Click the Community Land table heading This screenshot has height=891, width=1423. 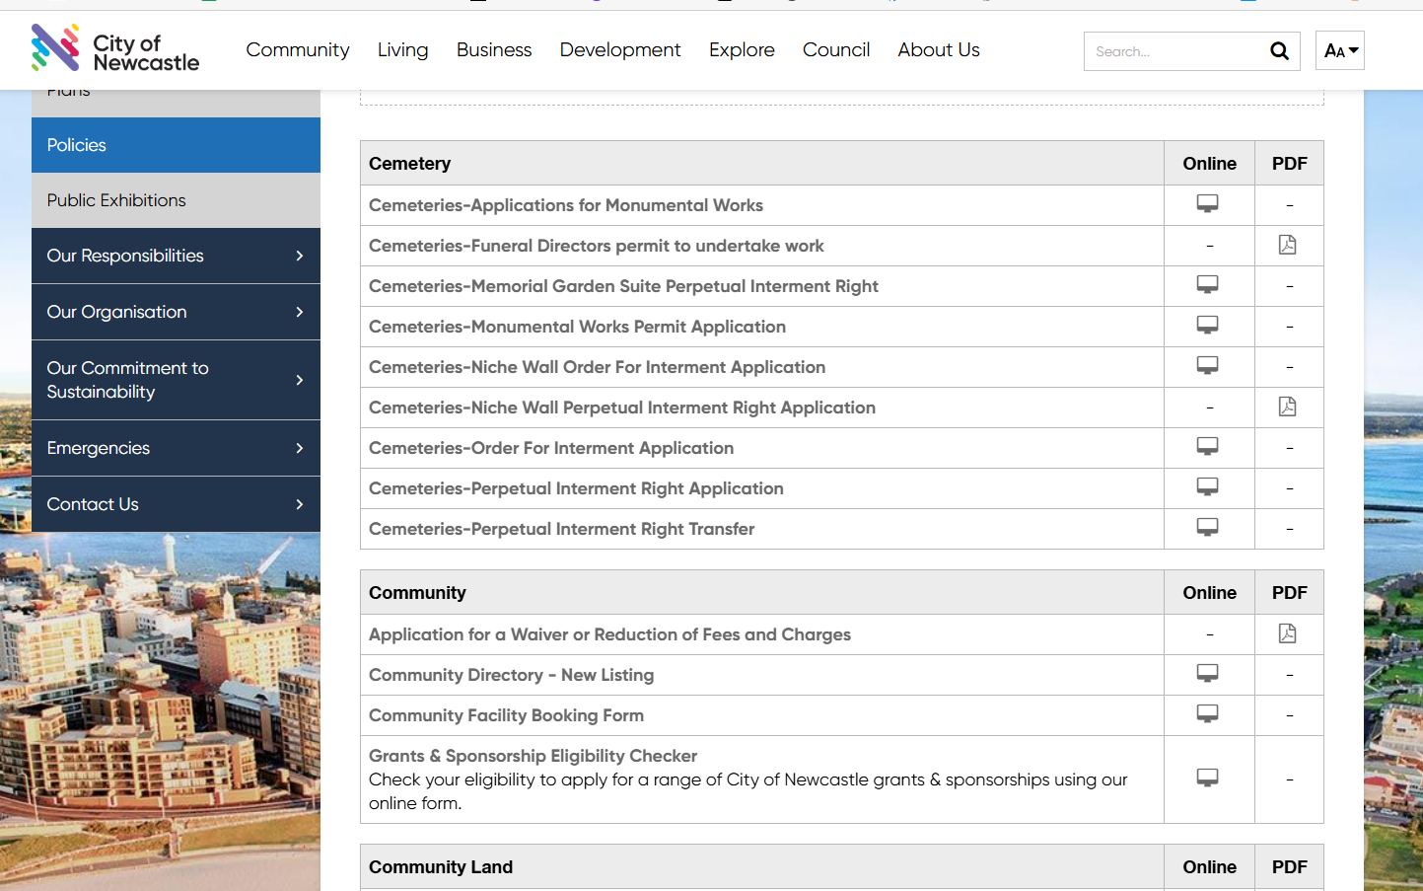tap(441, 867)
